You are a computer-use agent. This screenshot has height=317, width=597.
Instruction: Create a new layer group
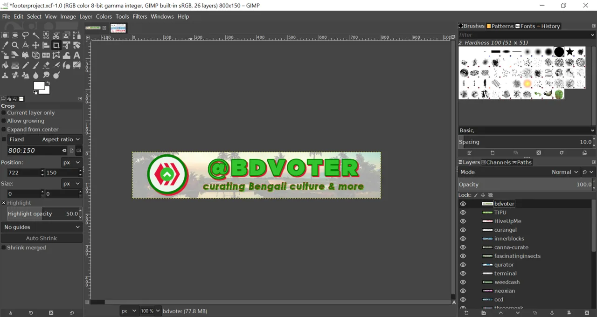[484, 313]
